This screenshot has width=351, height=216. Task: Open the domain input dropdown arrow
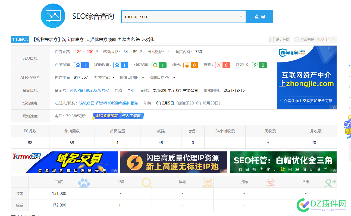tap(240, 17)
